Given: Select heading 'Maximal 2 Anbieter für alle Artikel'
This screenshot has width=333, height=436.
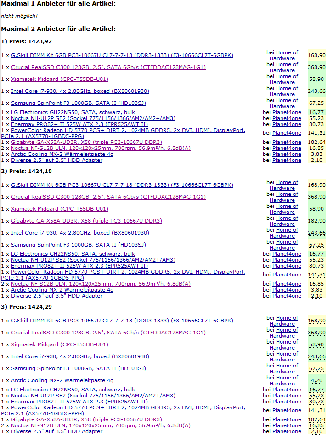Looking at the screenshot, I should coord(58,29).
